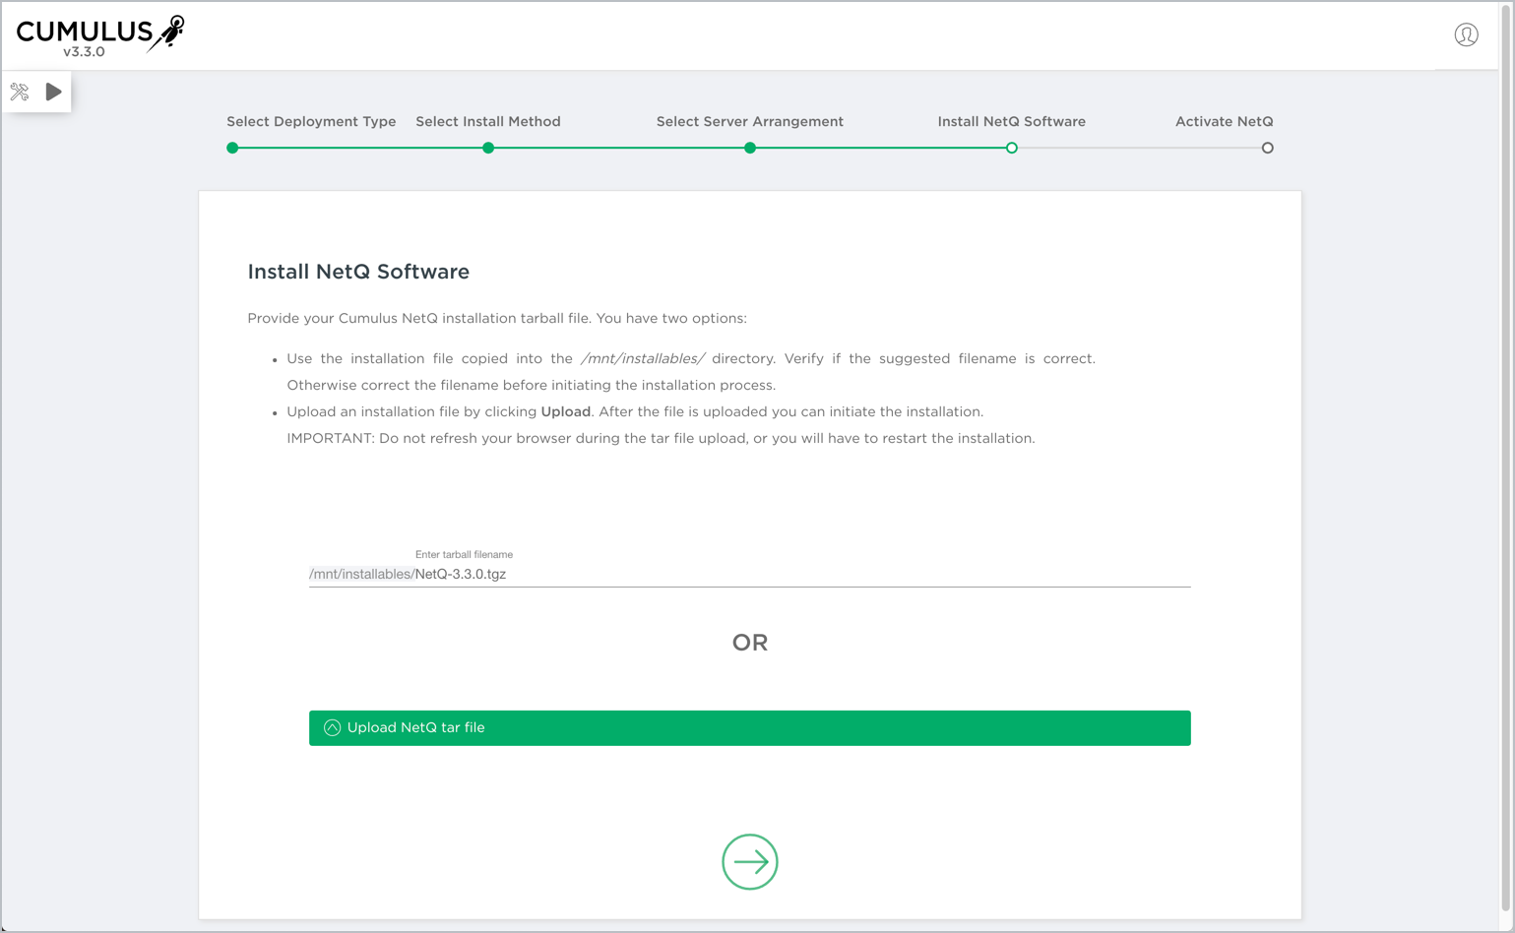Click the Cumulus logo
This screenshot has width=1515, height=933.
pos(99,32)
